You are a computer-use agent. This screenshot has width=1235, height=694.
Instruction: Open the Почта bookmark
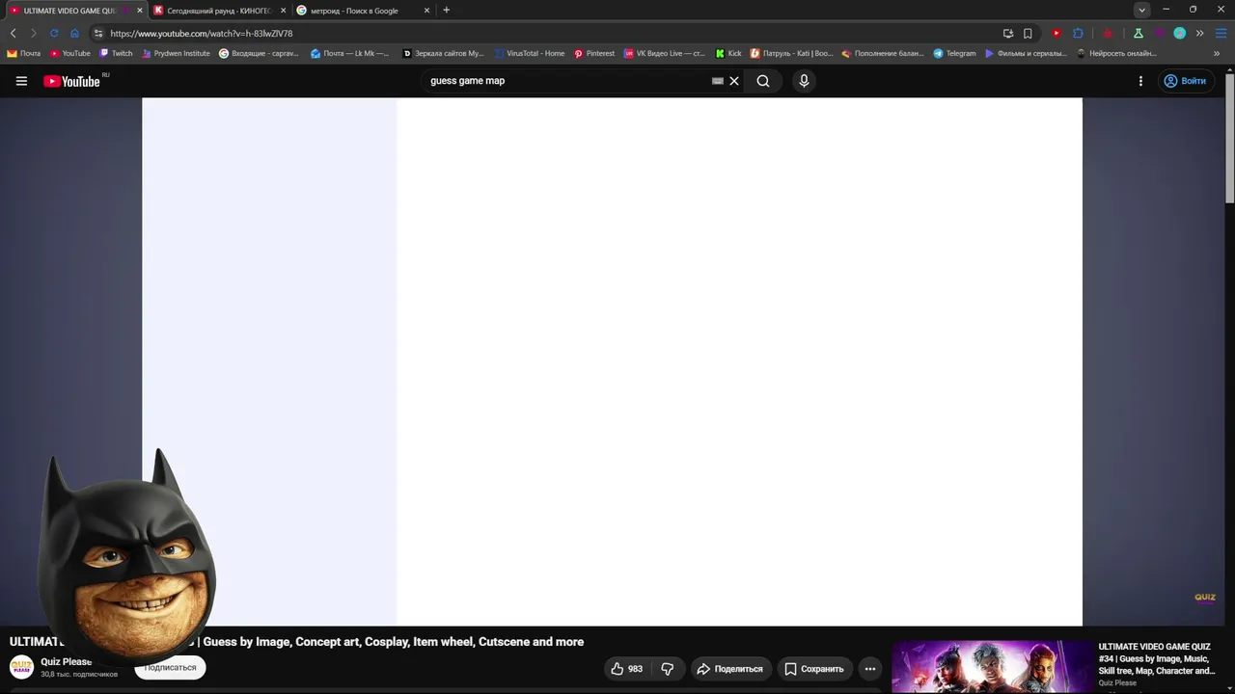click(24, 54)
